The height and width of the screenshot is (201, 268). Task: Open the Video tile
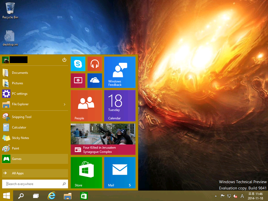(x=78, y=80)
